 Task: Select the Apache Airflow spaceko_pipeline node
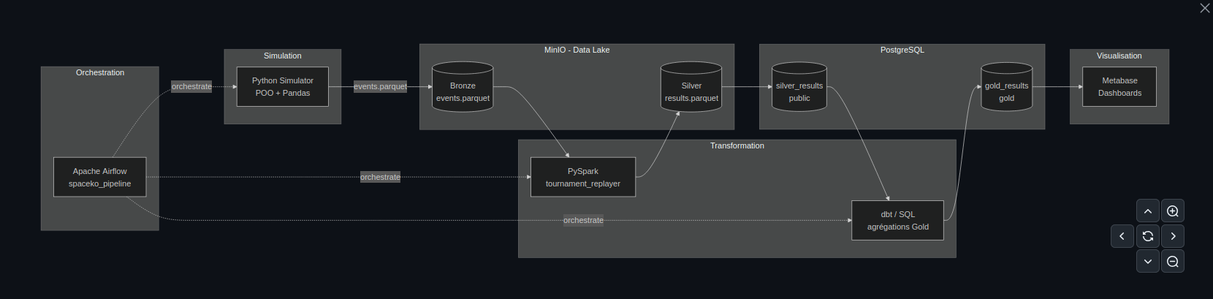pyautogui.click(x=100, y=177)
